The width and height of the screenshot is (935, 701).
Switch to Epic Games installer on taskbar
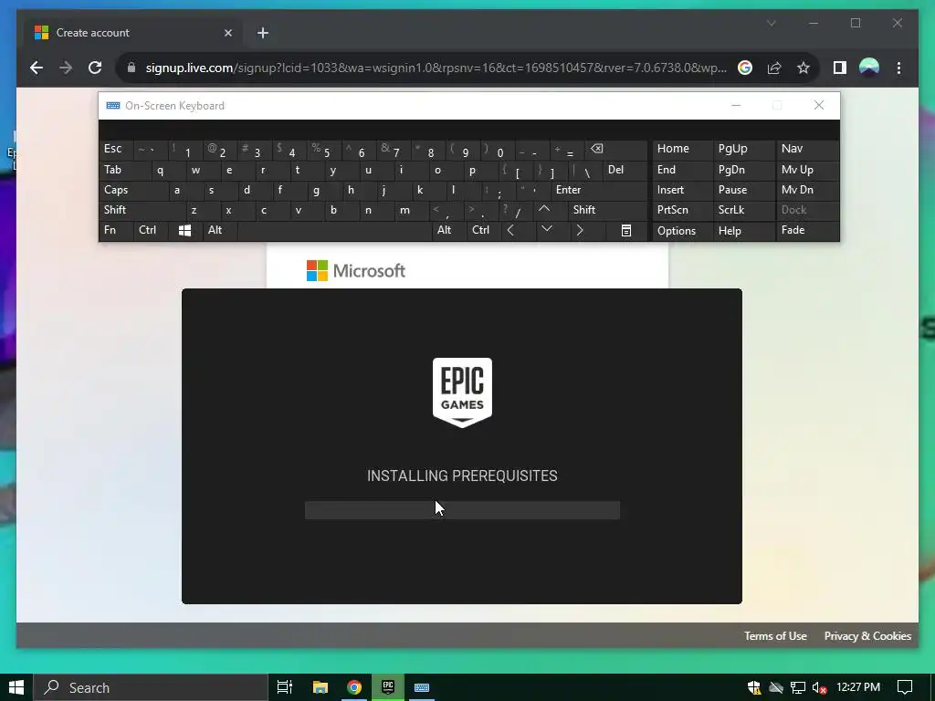(x=388, y=687)
